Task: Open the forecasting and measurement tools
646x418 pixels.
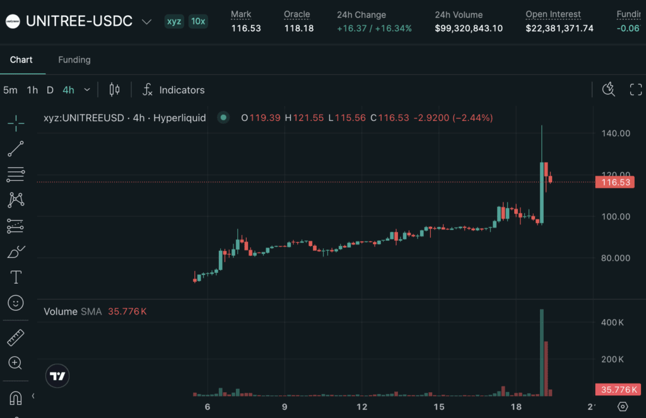Action: tap(16, 226)
